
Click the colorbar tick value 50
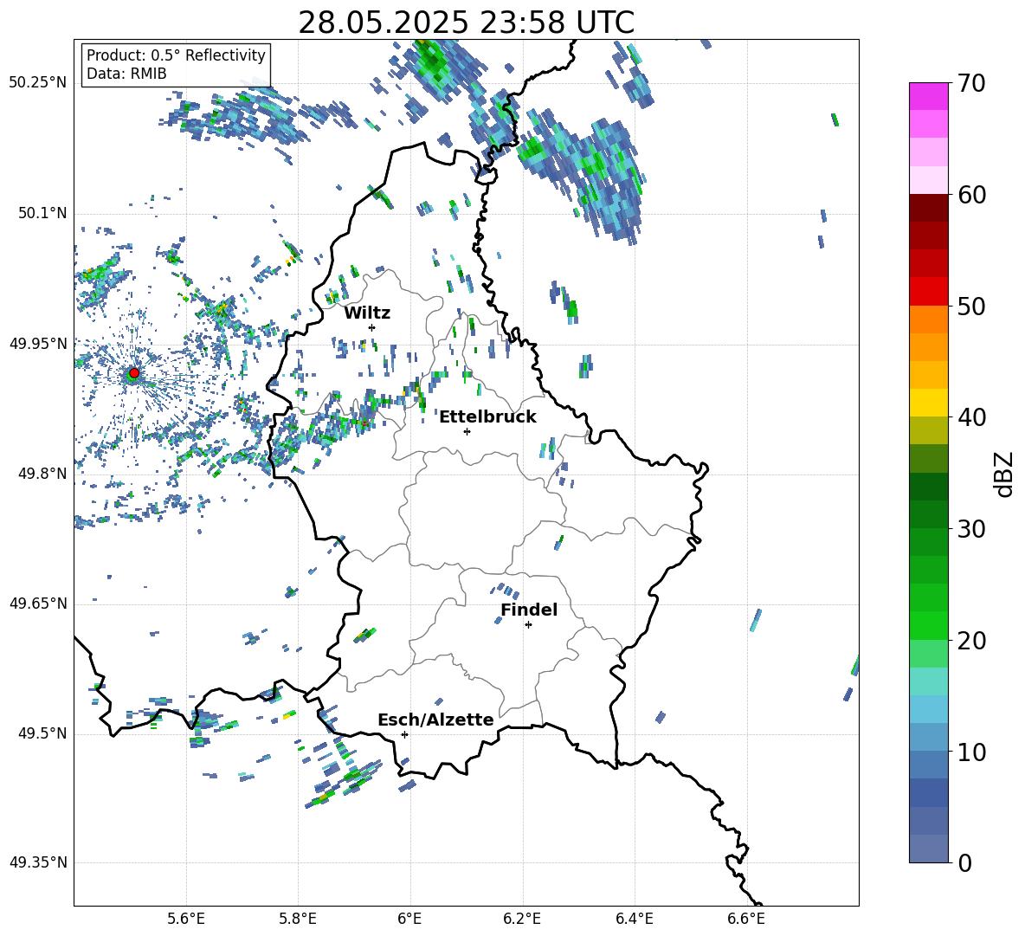971,307
